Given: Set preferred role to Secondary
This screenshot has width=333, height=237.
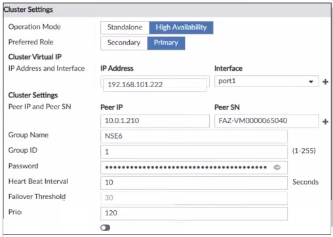Looking at the screenshot, I should (x=124, y=43).
